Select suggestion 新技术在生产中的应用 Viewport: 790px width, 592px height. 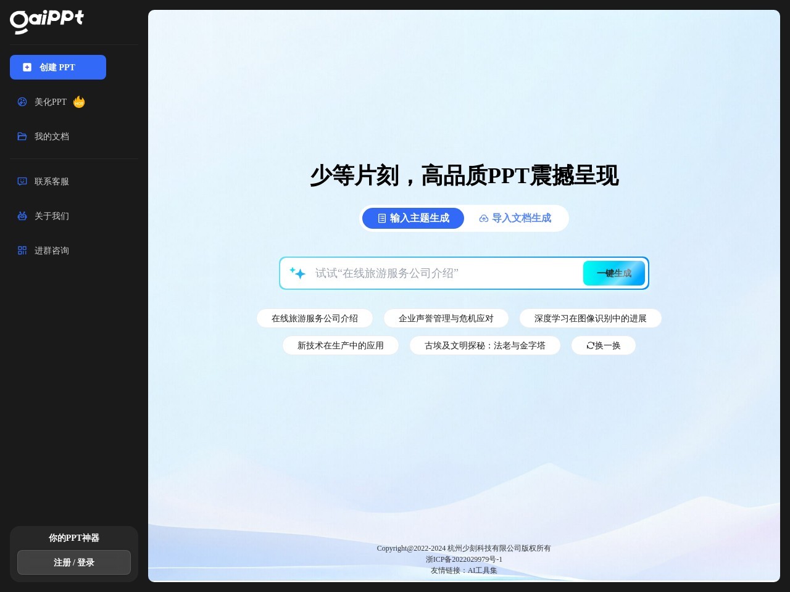pos(341,345)
